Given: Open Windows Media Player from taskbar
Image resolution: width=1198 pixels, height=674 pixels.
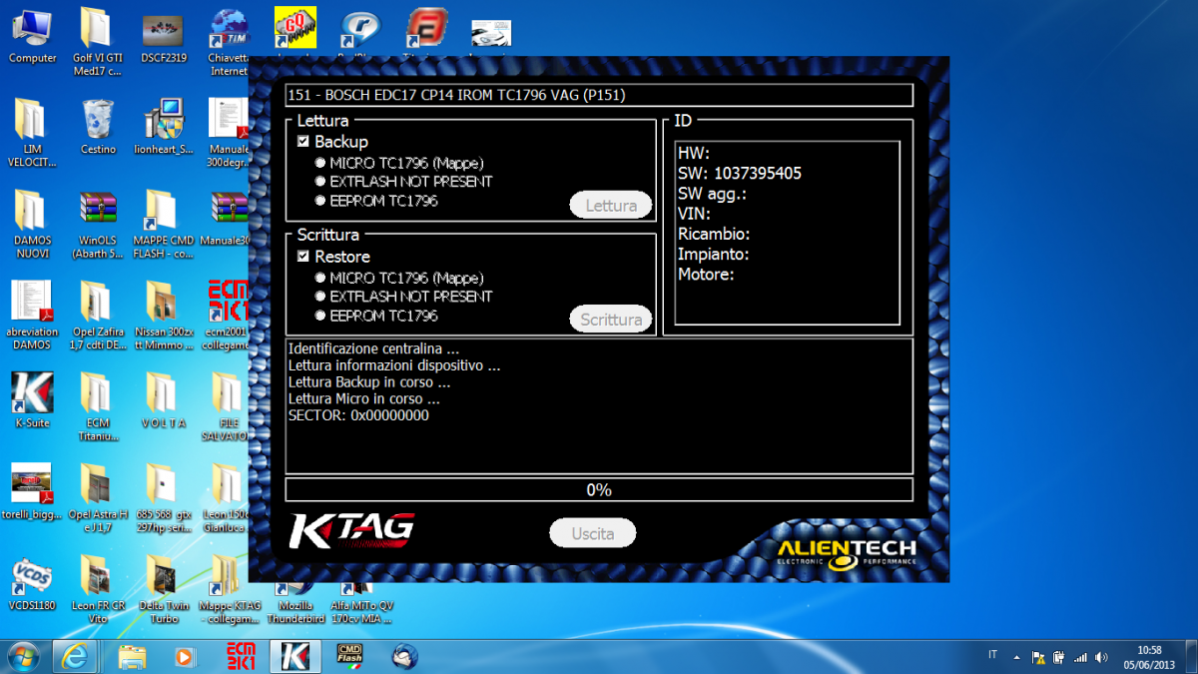Looking at the screenshot, I should [x=185, y=656].
